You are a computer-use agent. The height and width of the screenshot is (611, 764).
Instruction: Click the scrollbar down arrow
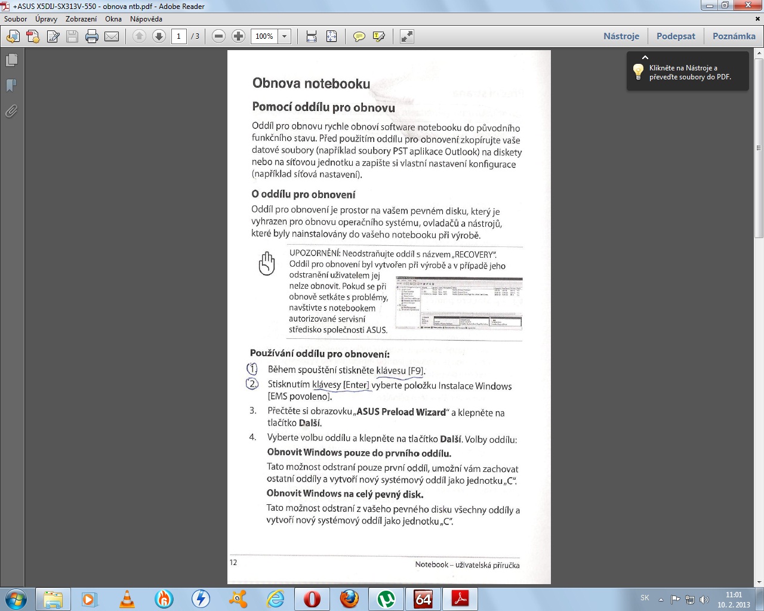coord(759,582)
